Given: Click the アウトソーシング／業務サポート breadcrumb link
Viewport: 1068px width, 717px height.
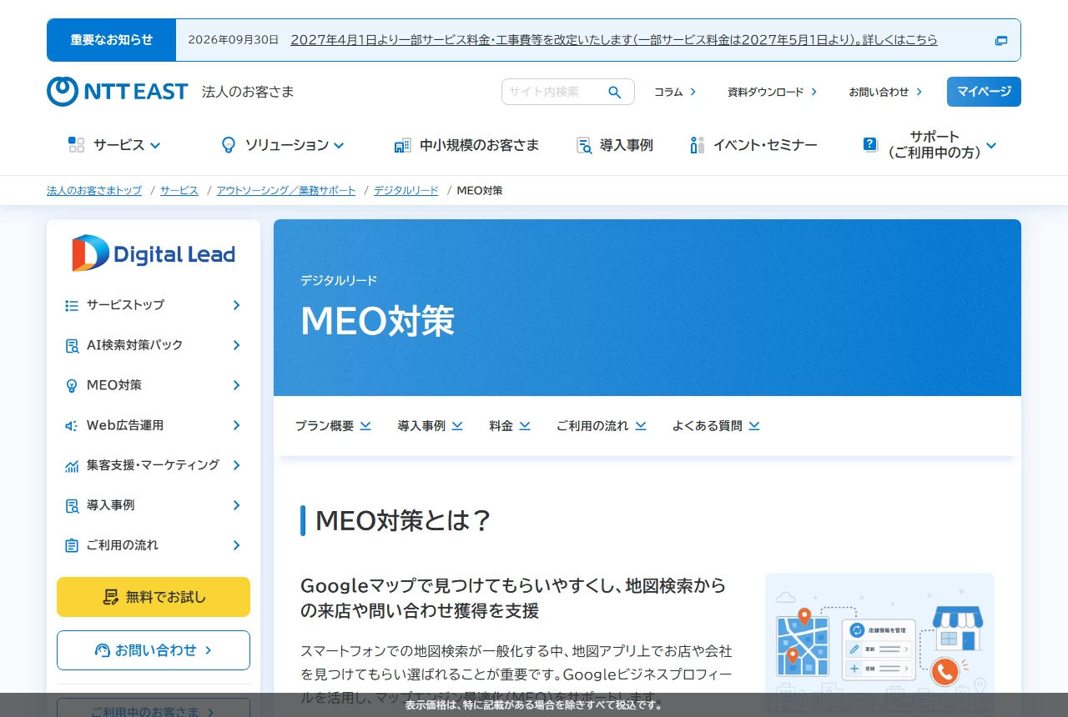Looking at the screenshot, I should click(286, 191).
